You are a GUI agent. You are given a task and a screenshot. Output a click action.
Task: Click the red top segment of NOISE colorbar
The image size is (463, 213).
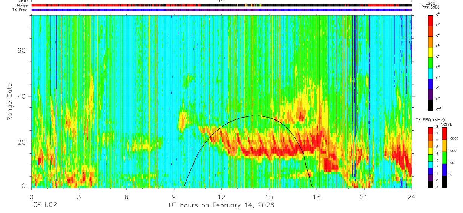[x=445, y=134]
